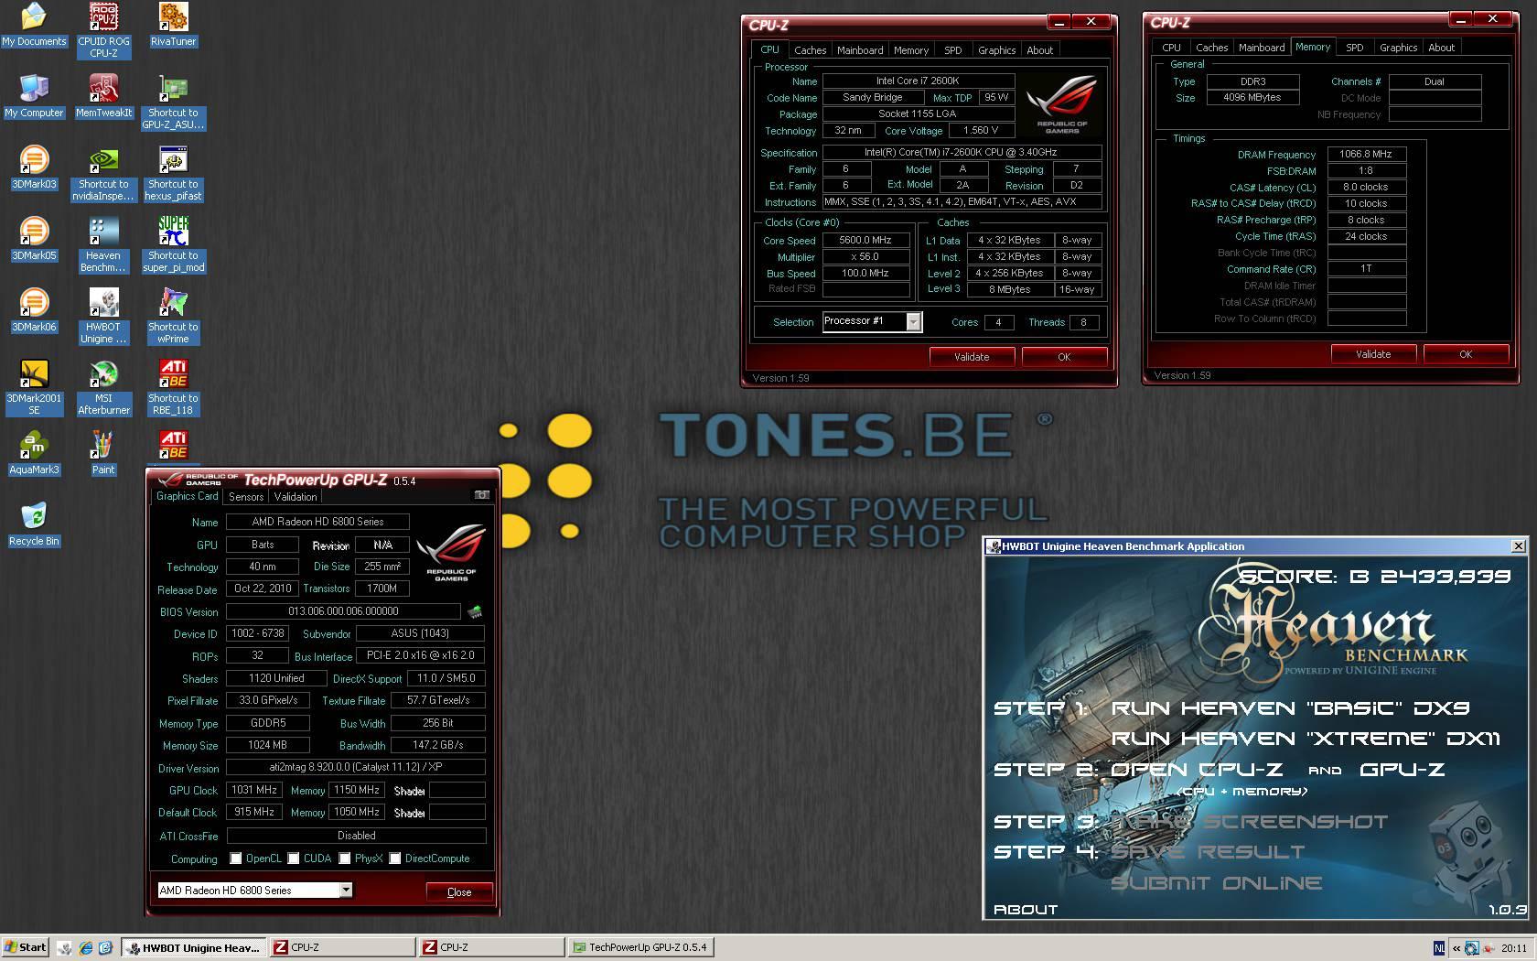The image size is (1537, 961).
Task: Open Shortcut to hexus_pifast icon
Action: coord(173,173)
